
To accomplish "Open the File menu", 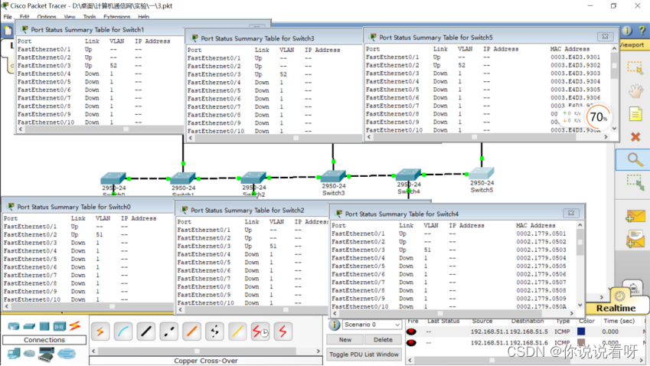I will click(8, 17).
